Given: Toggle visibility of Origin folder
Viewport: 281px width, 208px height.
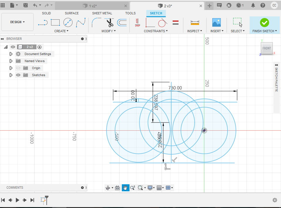Looking at the screenshot, I should [18, 68].
